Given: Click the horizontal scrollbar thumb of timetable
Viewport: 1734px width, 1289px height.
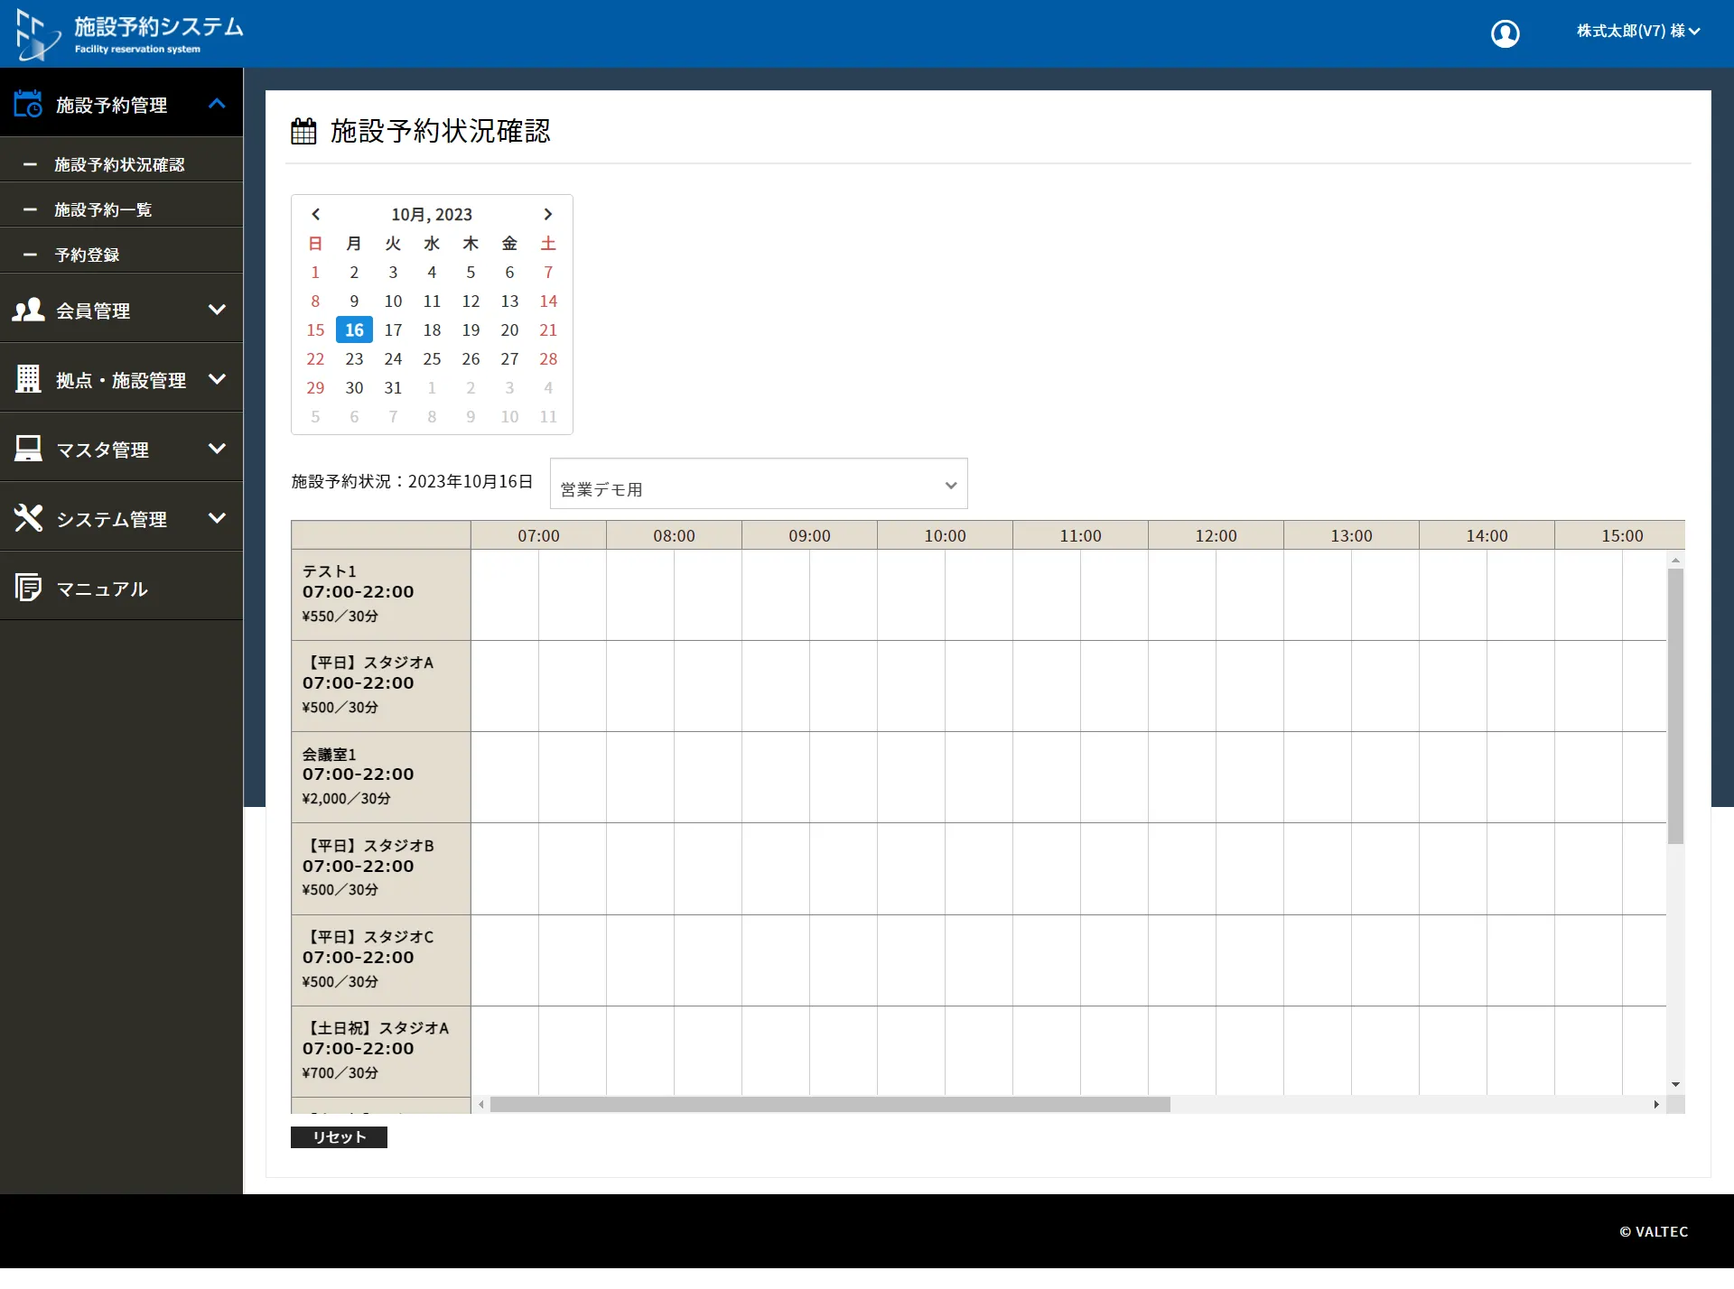Looking at the screenshot, I should 830,1105.
